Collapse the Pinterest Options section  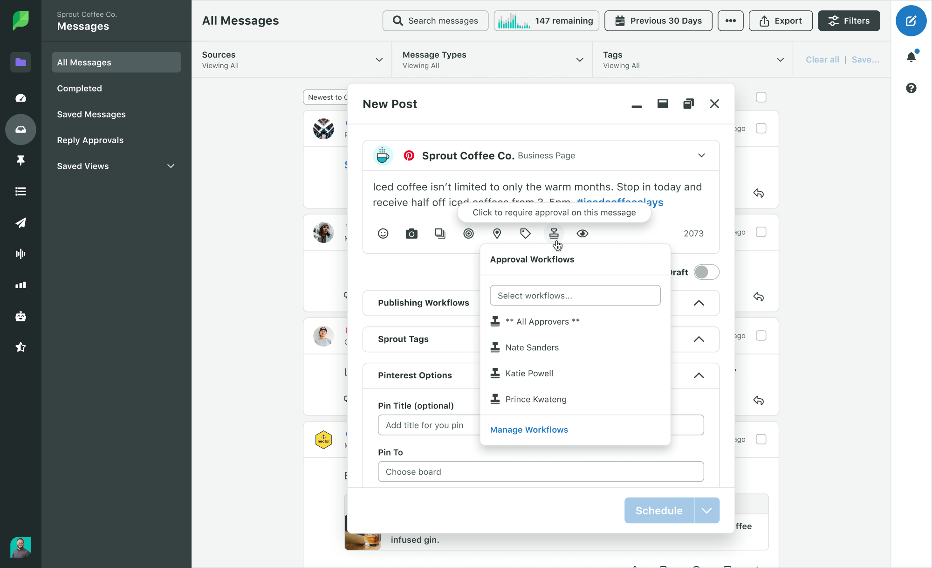(699, 375)
